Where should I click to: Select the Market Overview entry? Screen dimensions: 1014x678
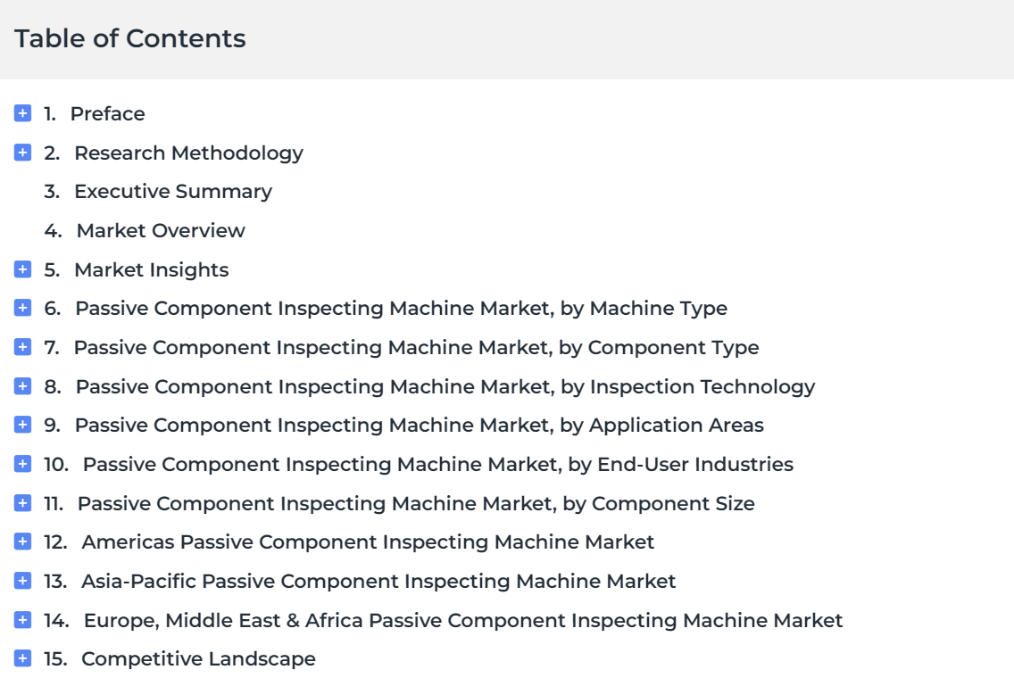pyautogui.click(x=161, y=231)
